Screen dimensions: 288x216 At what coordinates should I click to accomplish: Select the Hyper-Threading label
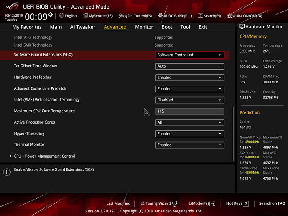click(29, 133)
